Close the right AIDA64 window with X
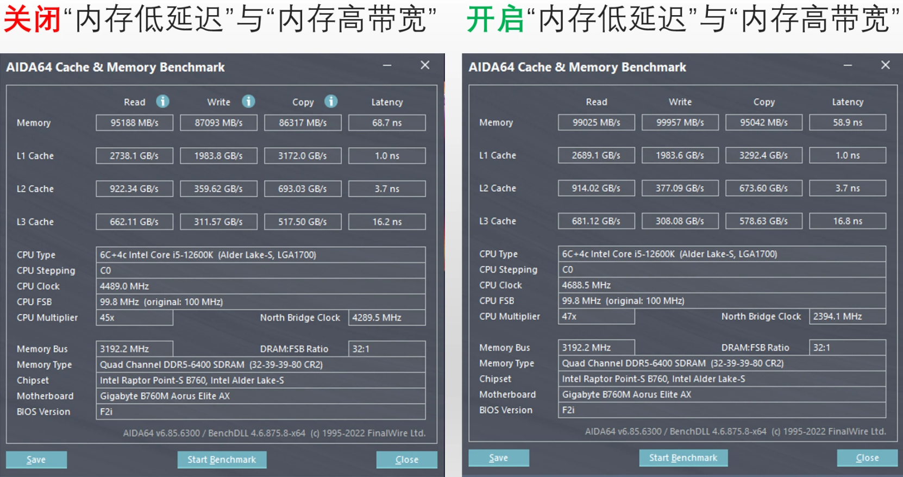This screenshot has width=903, height=477. click(886, 65)
